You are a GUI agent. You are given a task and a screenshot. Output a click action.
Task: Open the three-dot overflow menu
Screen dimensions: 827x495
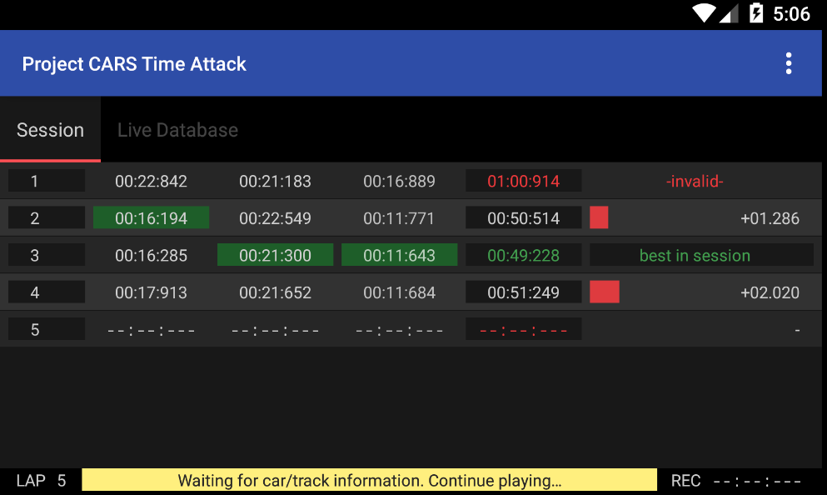pos(788,63)
